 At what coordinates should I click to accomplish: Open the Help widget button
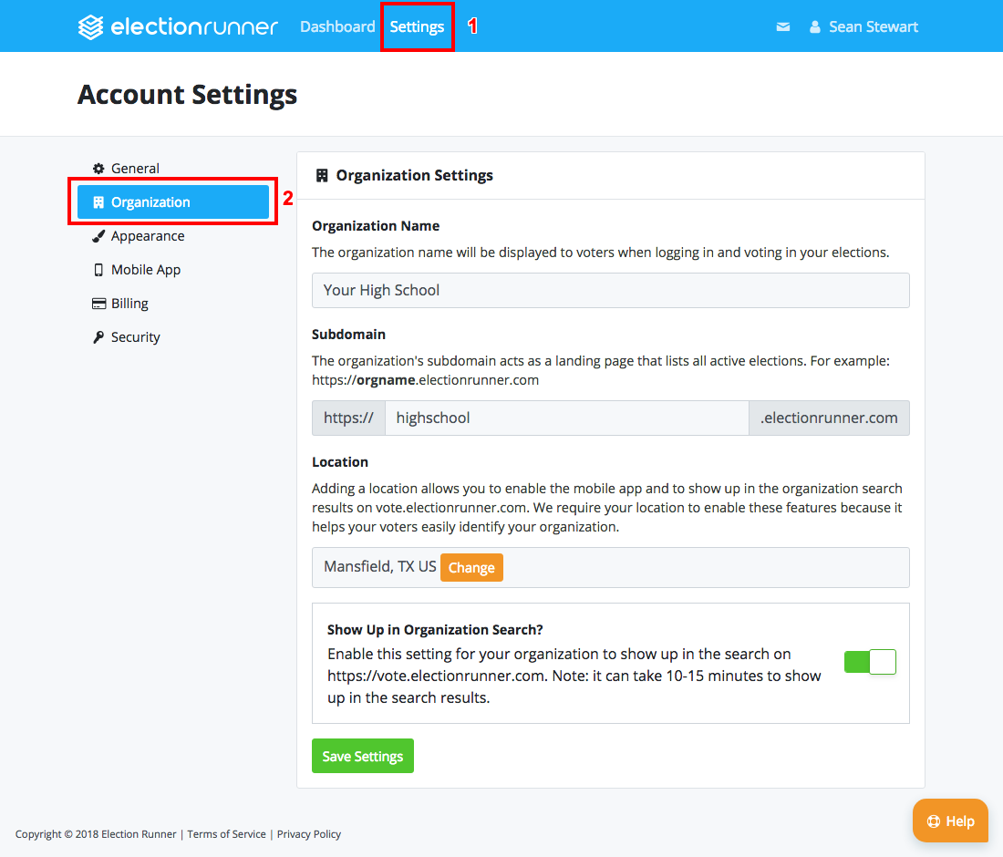point(950,821)
